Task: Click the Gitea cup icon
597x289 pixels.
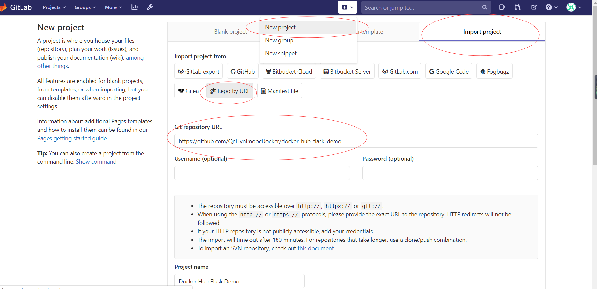Action: coord(181,91)
